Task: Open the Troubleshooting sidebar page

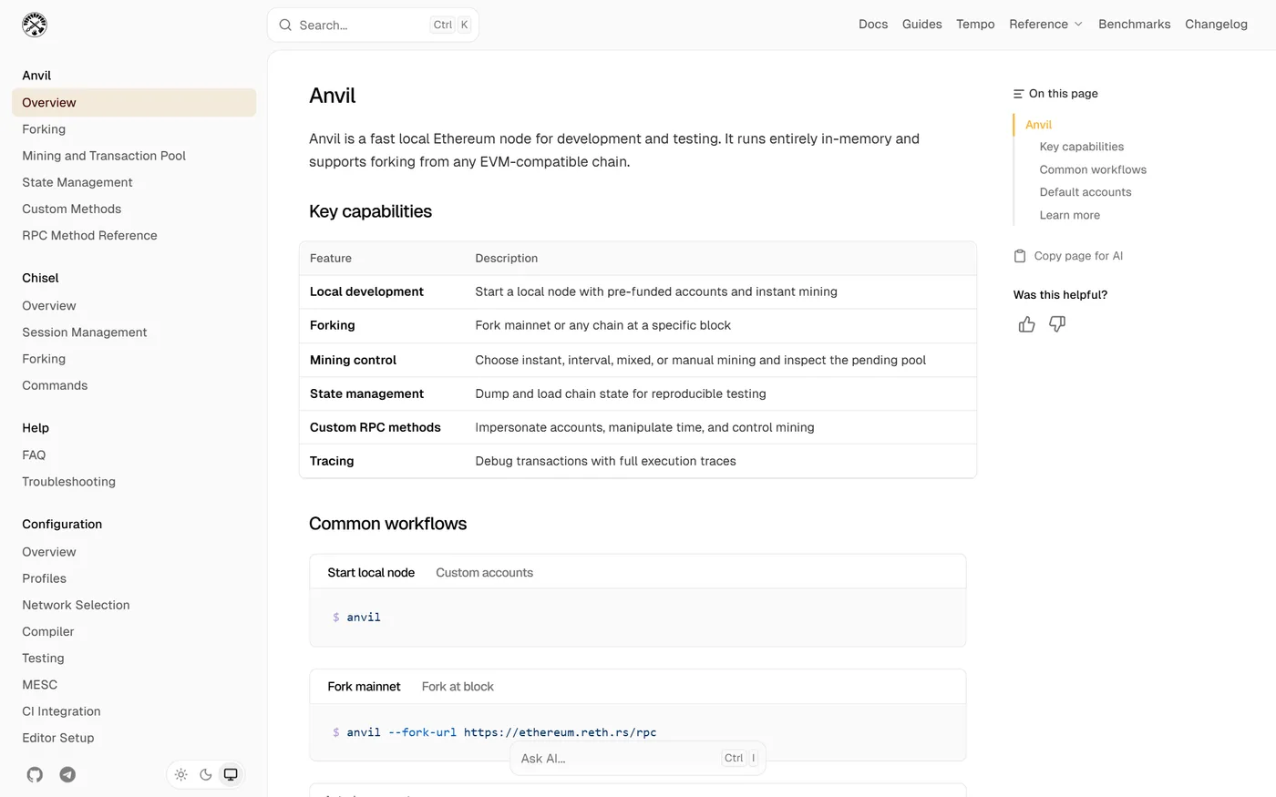Action: coord(134,482)
